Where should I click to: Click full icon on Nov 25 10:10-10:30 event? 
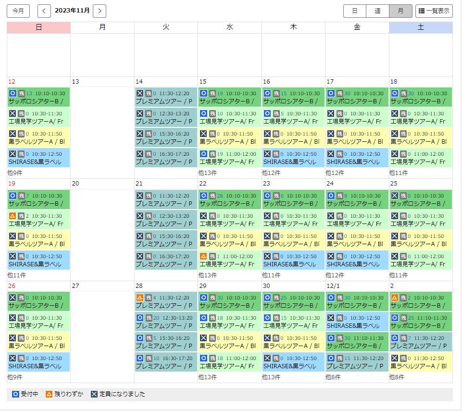395,196
